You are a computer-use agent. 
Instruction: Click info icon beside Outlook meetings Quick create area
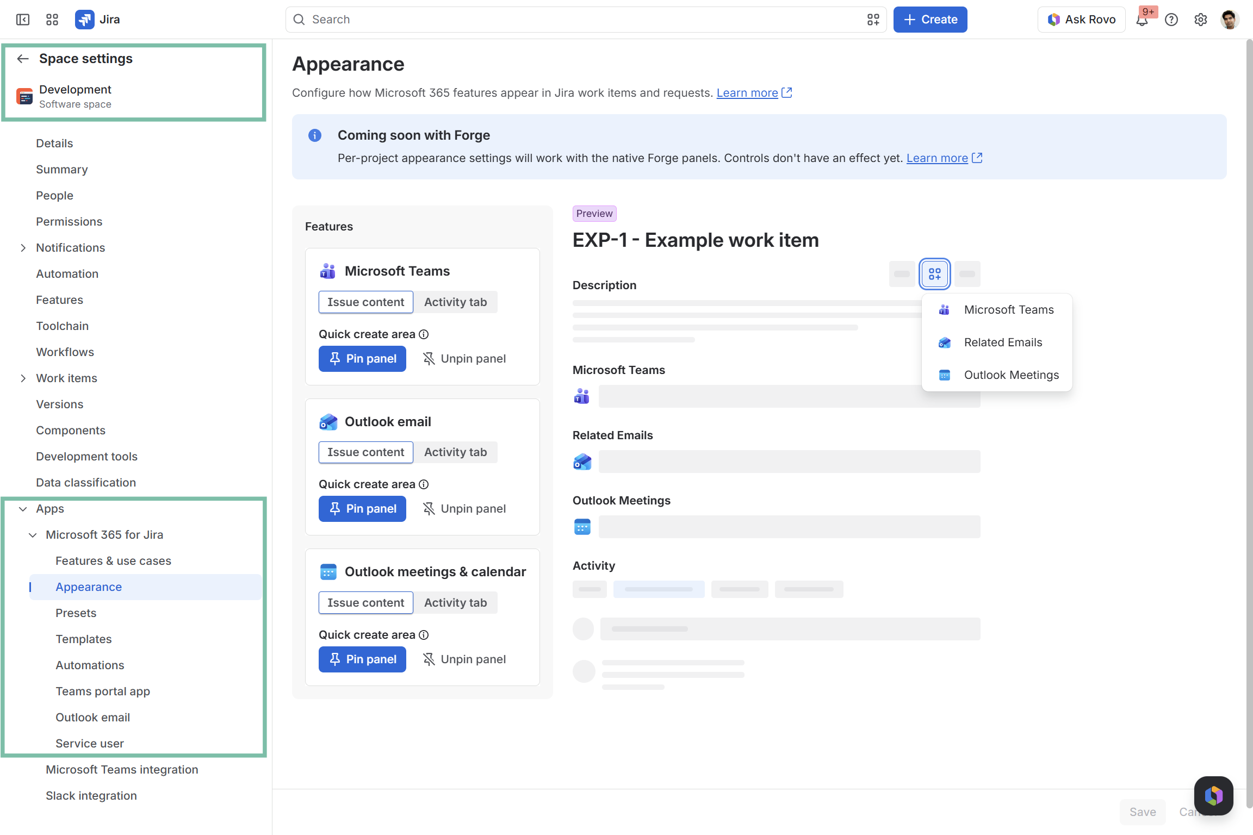424,635
